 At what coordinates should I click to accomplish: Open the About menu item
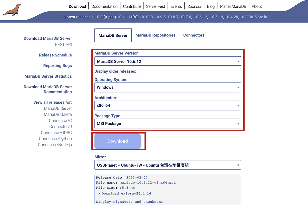[257, 6]
